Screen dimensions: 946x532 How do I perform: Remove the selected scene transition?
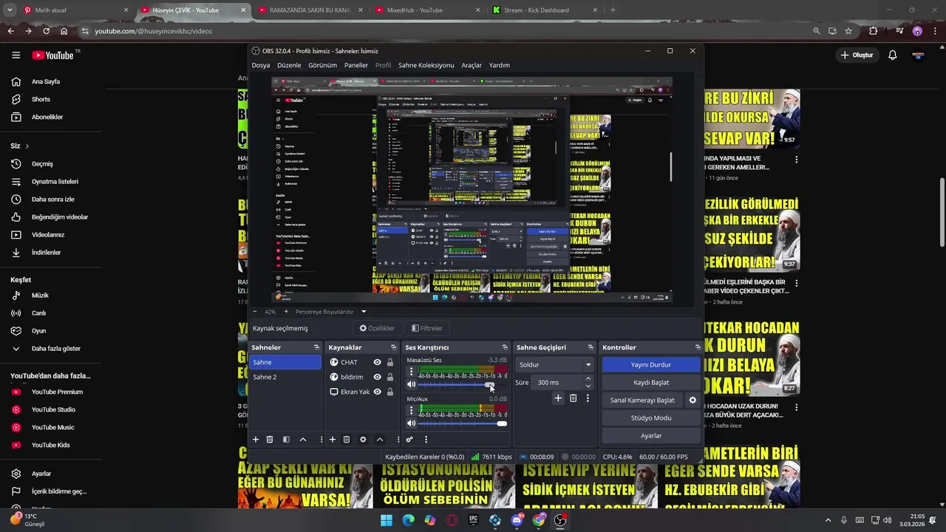point(573,398)
